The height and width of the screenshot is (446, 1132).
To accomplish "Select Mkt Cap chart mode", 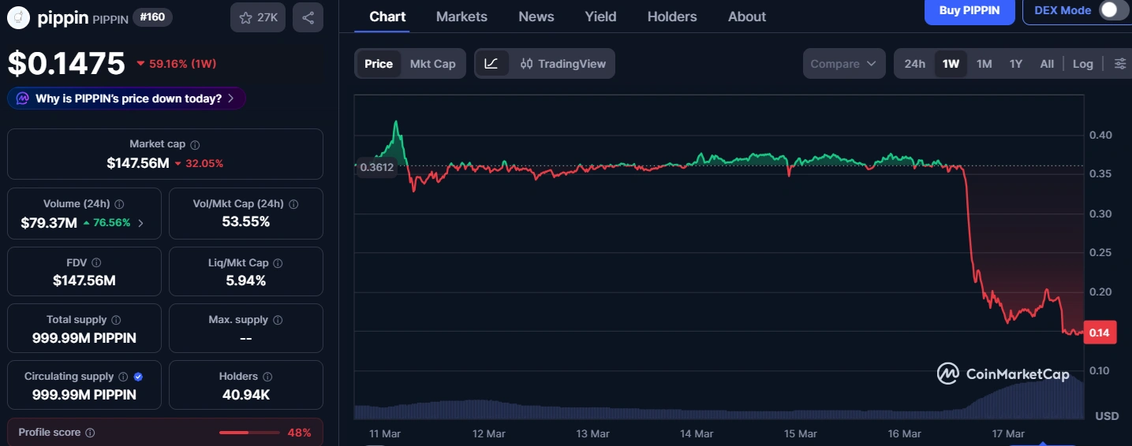I will coord(433,64).
